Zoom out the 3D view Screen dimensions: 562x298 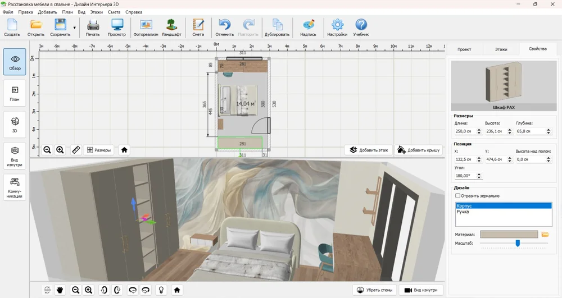[x=75, y=290]
